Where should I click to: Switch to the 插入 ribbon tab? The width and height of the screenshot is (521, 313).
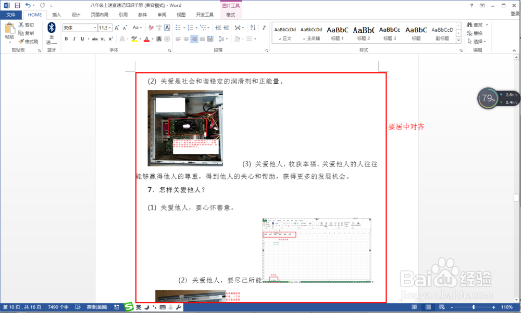point(56,15)
